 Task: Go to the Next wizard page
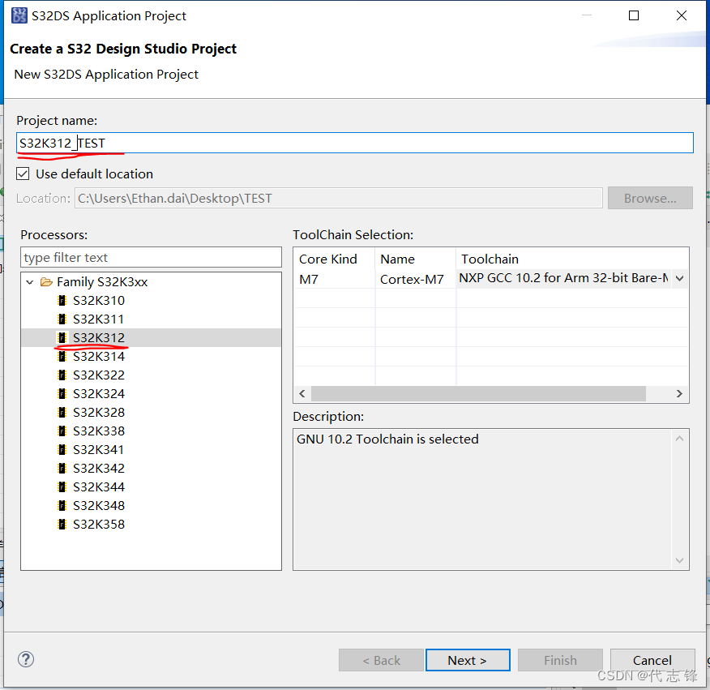coord(468,660)
